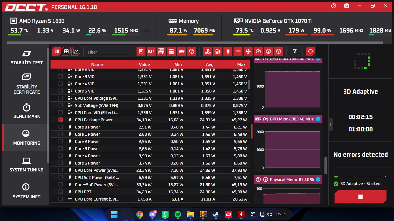The height and width of the screenshot is (221, 394).
Task: Toggle question-mark filter beside the RAM filter
Action: click(x=192, y=51)
